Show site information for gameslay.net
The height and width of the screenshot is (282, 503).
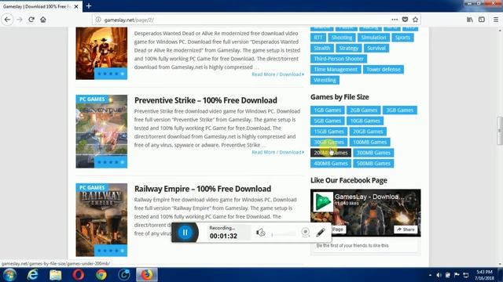98,20
